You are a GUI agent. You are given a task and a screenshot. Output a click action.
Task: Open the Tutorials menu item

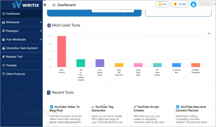(22, 65)
